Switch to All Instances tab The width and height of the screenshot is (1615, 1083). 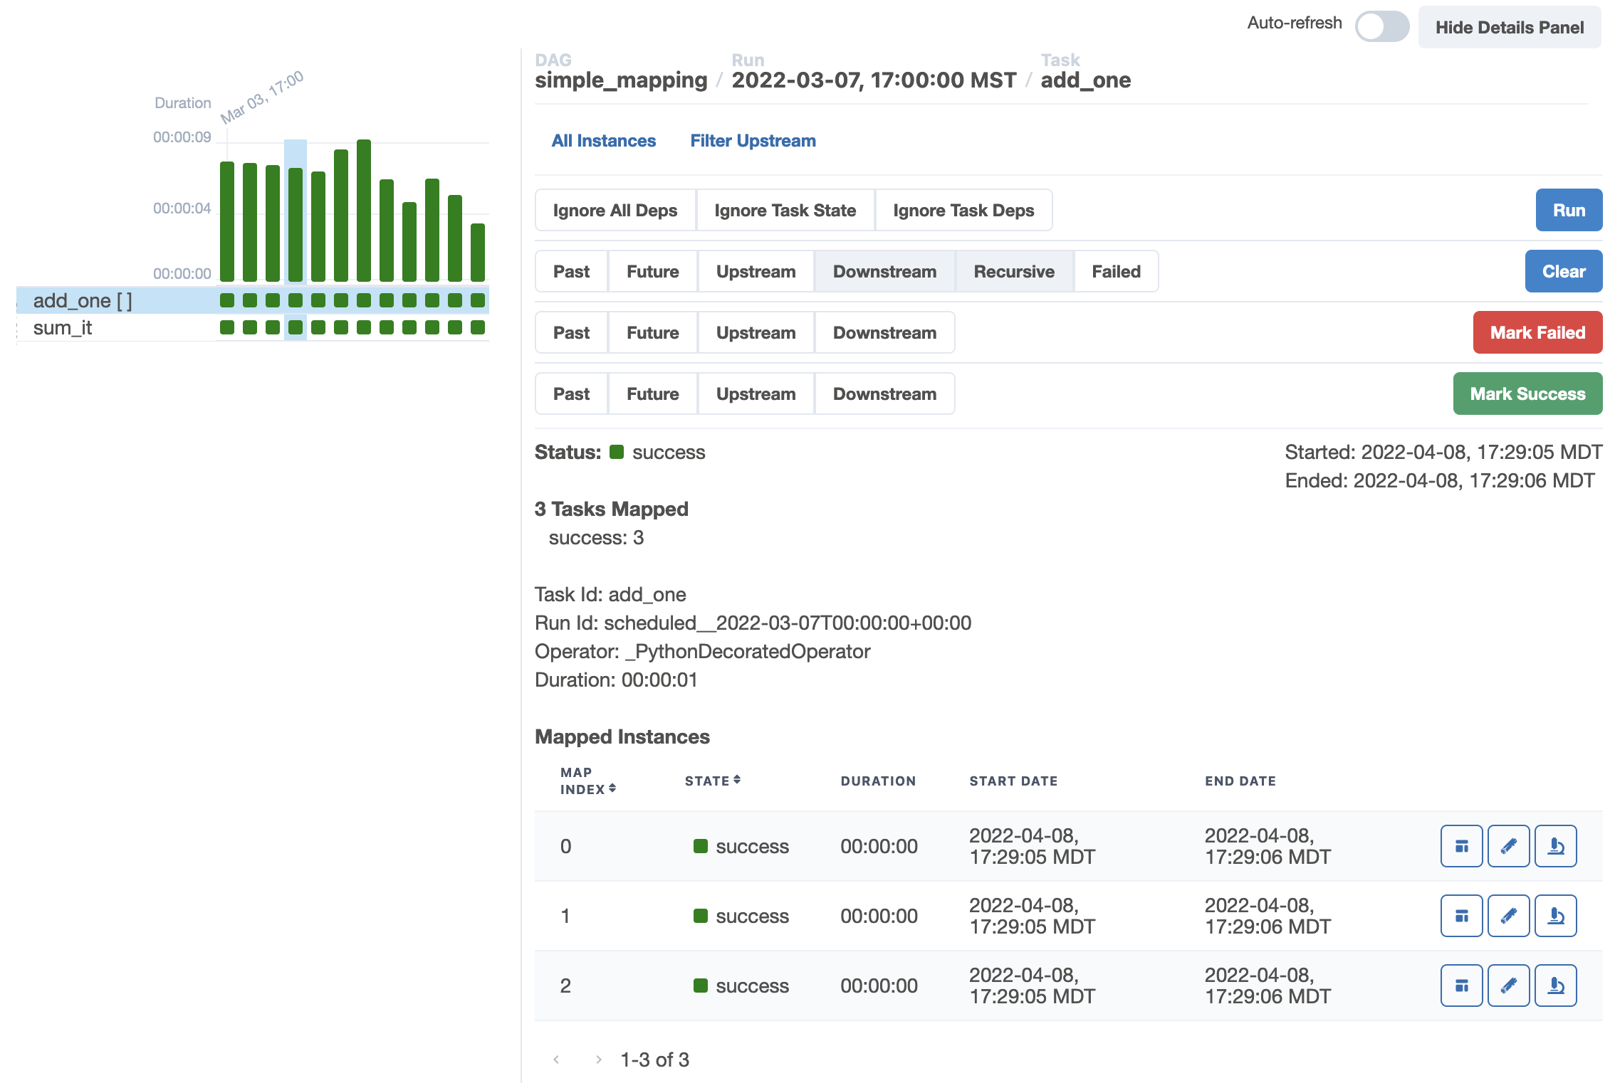coord(603,141)
